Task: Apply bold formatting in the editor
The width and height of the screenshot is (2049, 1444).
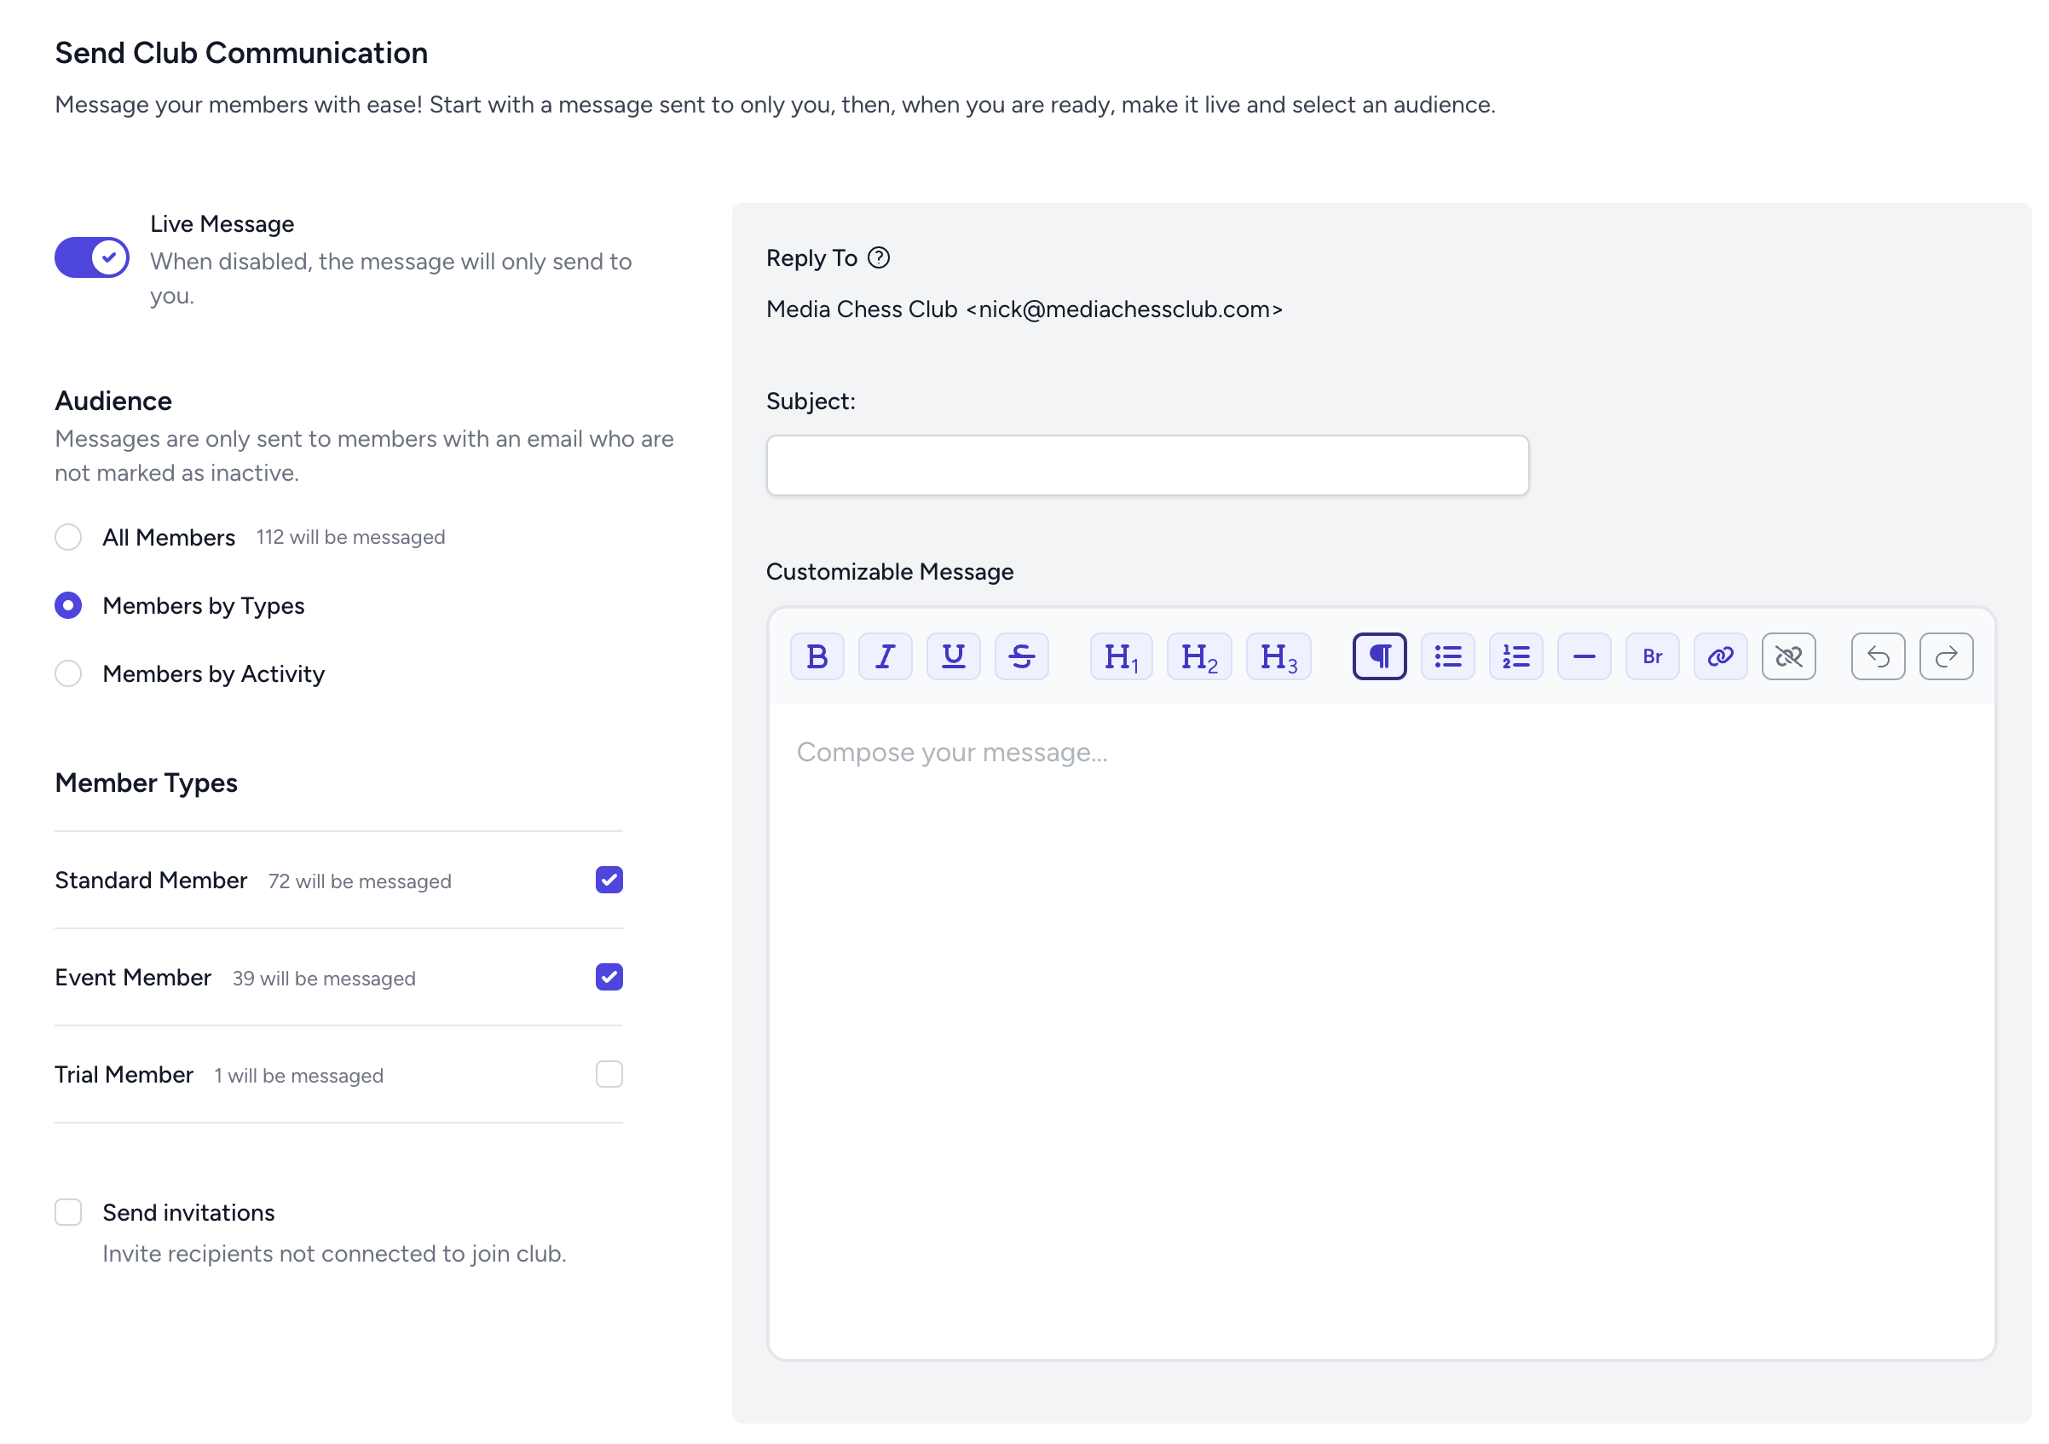Action: 817,657
